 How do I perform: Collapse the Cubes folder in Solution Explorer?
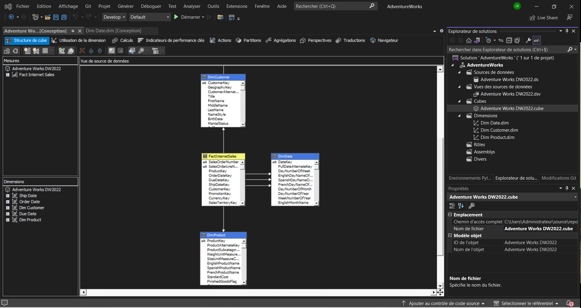click(x=459, y=101)
